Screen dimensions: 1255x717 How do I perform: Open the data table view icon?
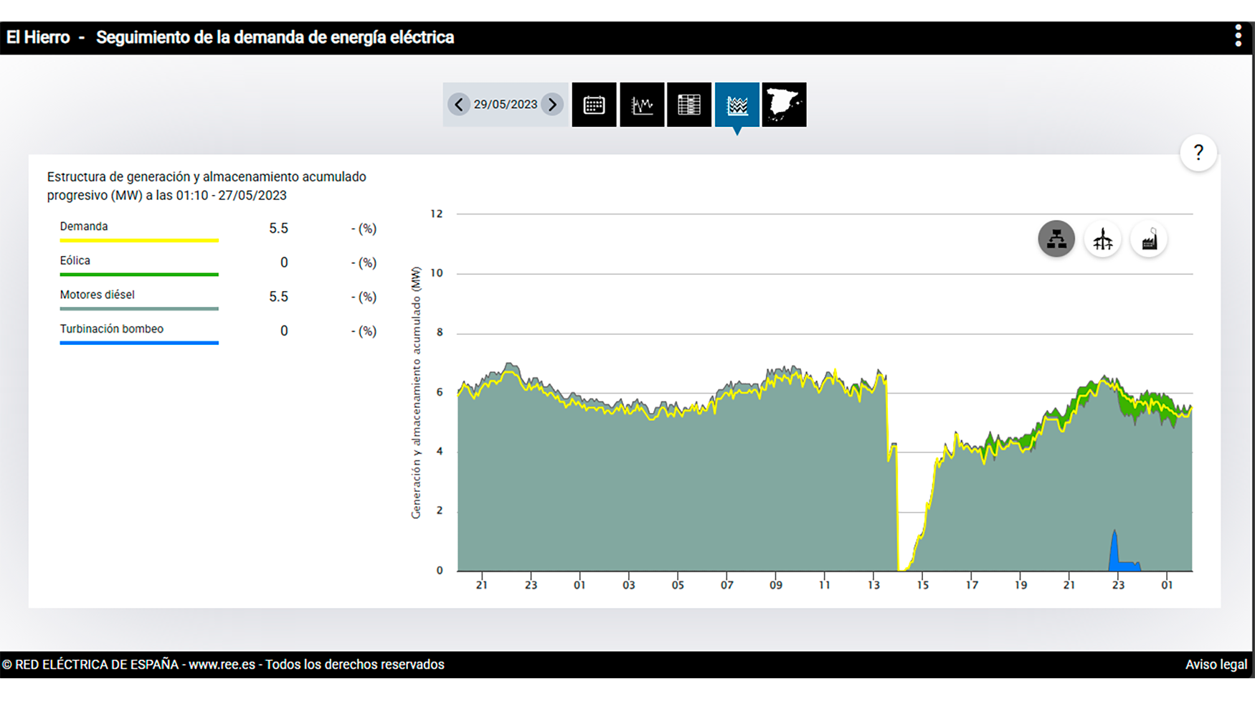pos(689,105)
